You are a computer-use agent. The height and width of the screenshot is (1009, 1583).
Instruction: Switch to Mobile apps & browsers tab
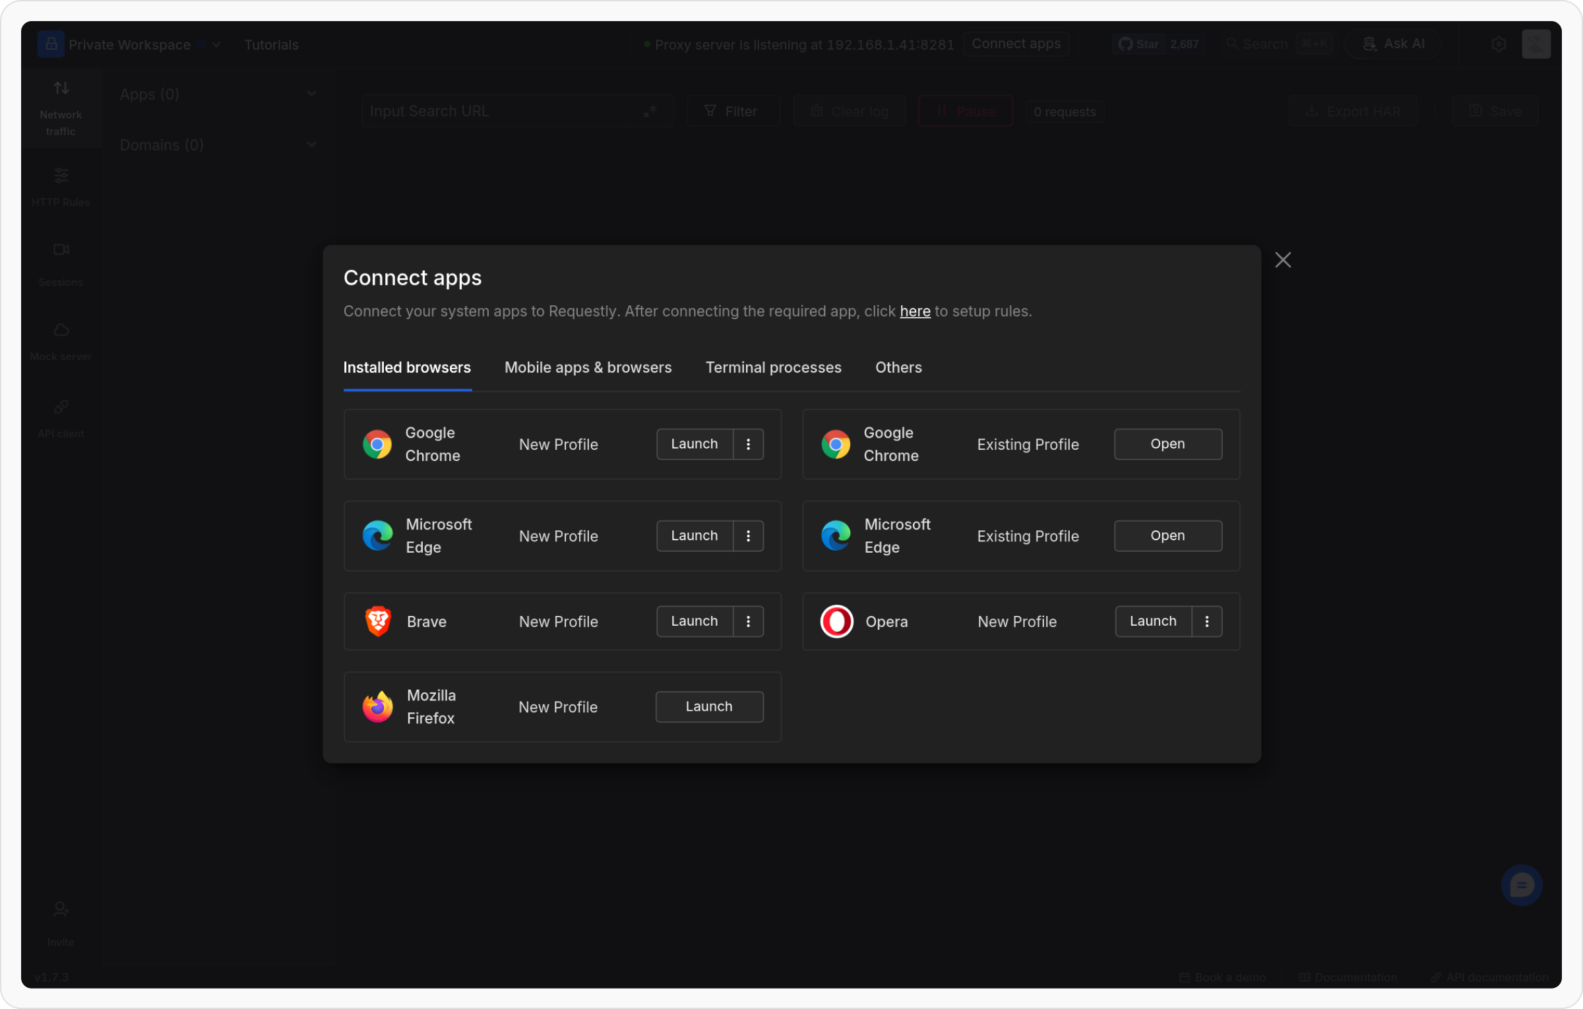tap(588, 368)
